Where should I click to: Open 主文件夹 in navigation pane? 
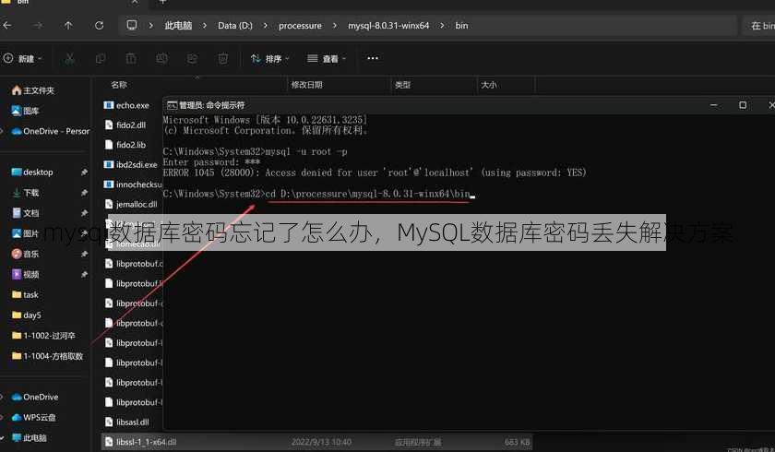[x=33, y=90]
